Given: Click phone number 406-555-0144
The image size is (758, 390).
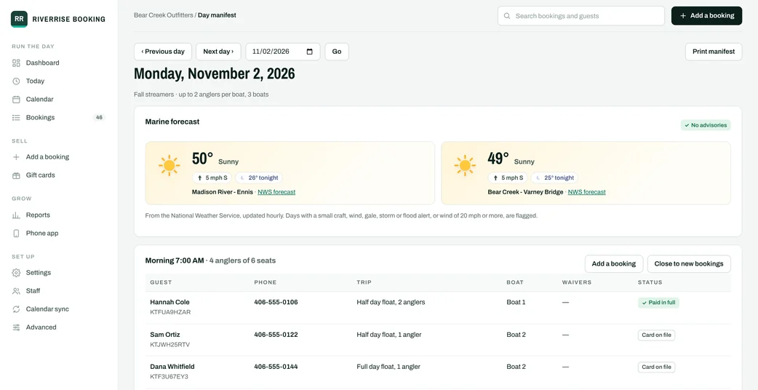Looking at the screenshot, I should tap(276, 367).
